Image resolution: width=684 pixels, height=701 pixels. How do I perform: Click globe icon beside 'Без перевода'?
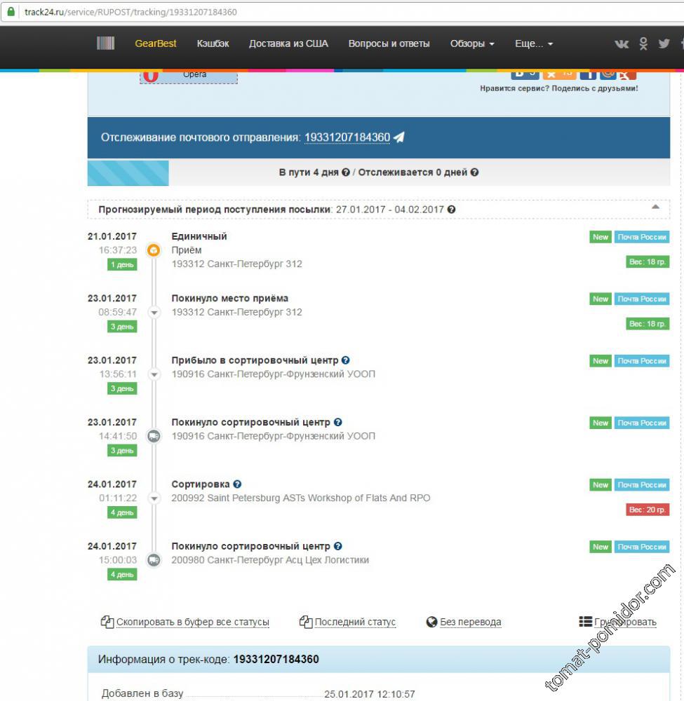click(431, 622)
